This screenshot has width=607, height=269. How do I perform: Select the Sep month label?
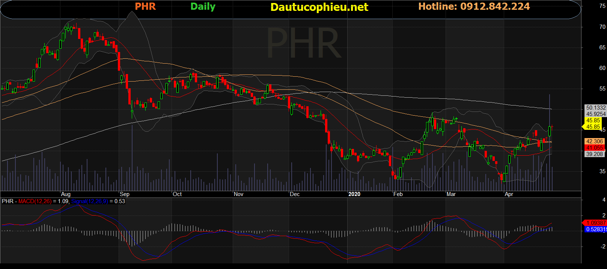(125, 194)
